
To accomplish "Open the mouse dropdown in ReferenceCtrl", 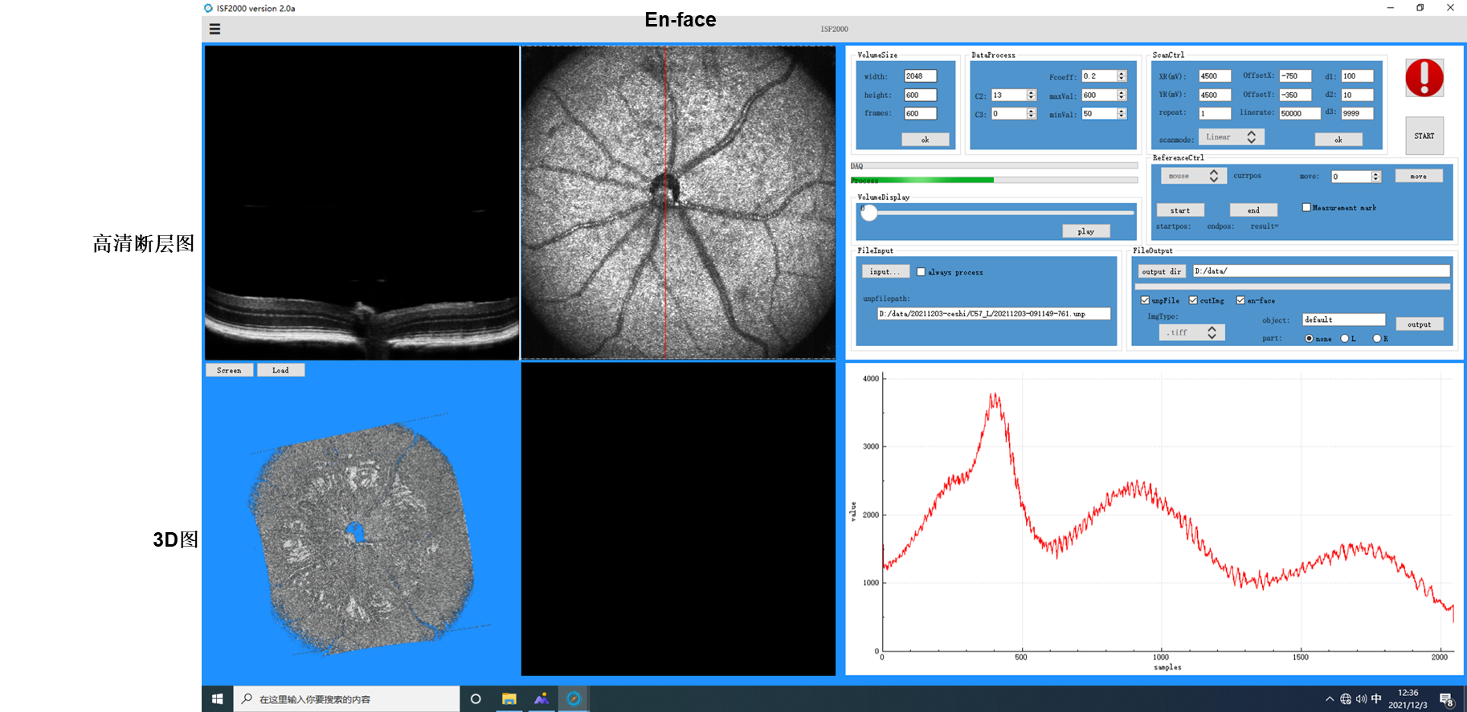I will [x=1192, y=176].
